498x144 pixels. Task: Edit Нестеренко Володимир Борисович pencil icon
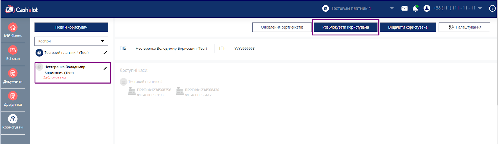tap(105, 68)
